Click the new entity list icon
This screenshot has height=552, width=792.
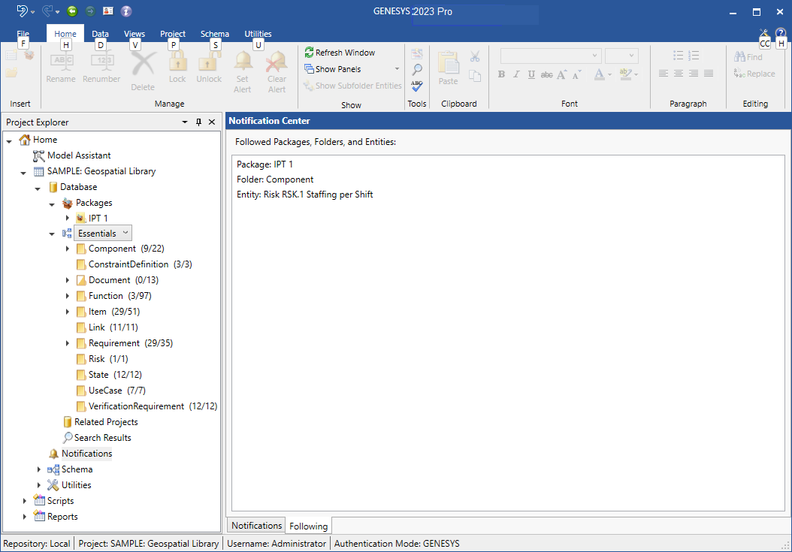click(11, 55)
